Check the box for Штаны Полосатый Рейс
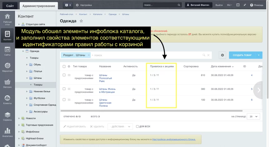Viewport: 269px width, 147px height. 64,75
